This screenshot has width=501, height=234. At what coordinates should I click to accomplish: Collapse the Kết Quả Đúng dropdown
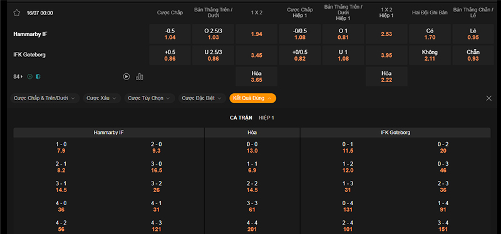pos(253,98)
